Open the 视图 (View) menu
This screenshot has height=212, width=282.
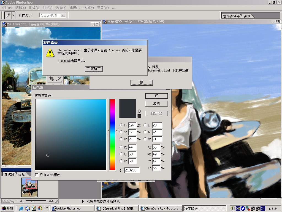coord(88,8)
